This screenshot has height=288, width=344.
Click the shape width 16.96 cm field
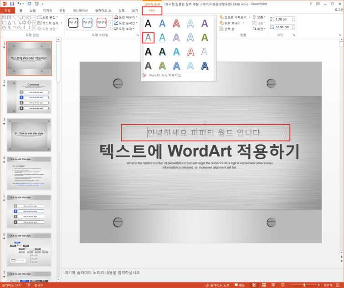click(x=283, y=27)
